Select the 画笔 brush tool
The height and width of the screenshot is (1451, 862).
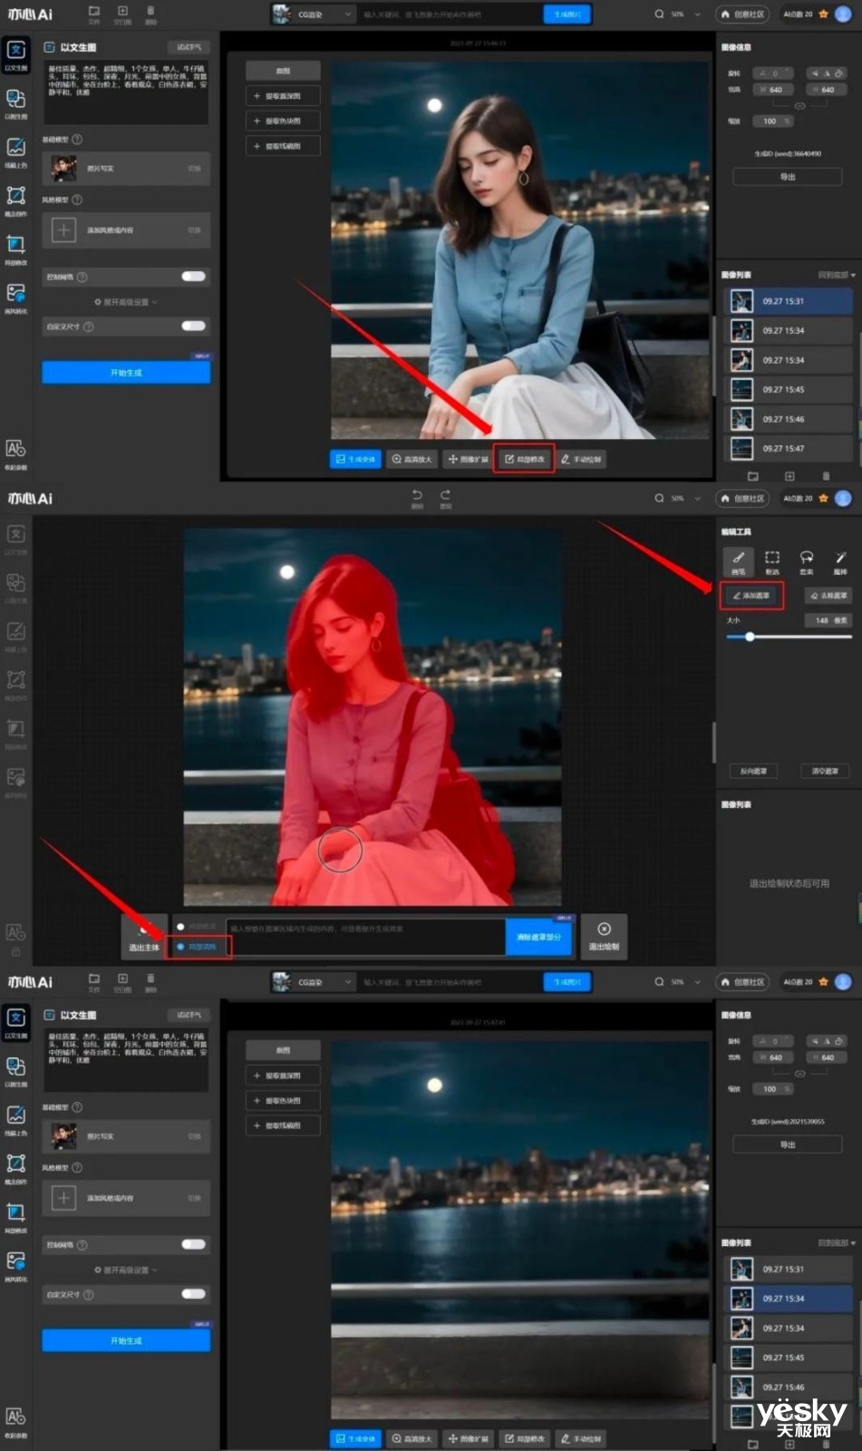[738, 560]
